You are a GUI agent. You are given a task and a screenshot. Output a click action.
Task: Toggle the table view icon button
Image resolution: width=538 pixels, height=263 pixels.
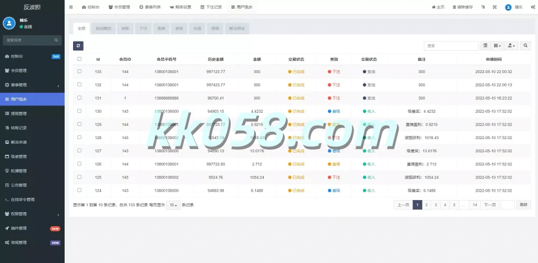[x=485, y=46]
